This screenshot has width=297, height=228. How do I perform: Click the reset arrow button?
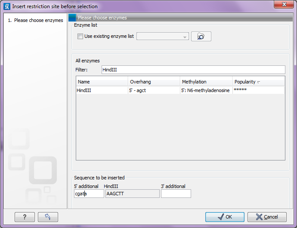pyautogui.click(x=48, y=217)
